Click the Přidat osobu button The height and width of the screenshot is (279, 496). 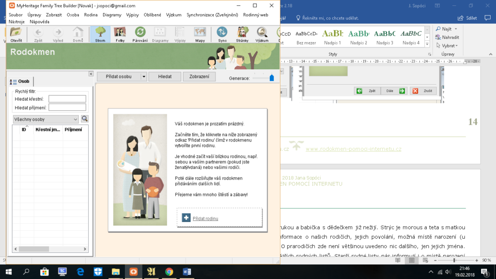(119, 77)
